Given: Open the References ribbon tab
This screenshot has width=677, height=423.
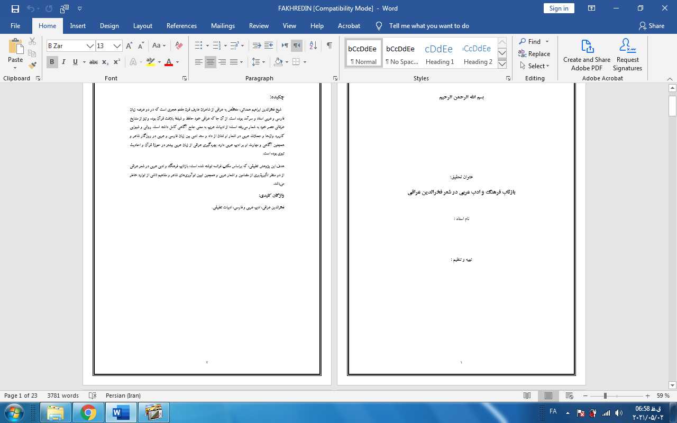Looking at the screenshot, I should (181, 26).
